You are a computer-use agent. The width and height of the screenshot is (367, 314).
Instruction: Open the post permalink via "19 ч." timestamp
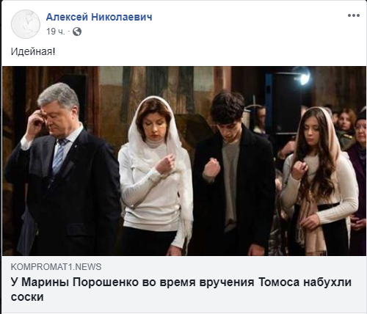coord(56,32)
